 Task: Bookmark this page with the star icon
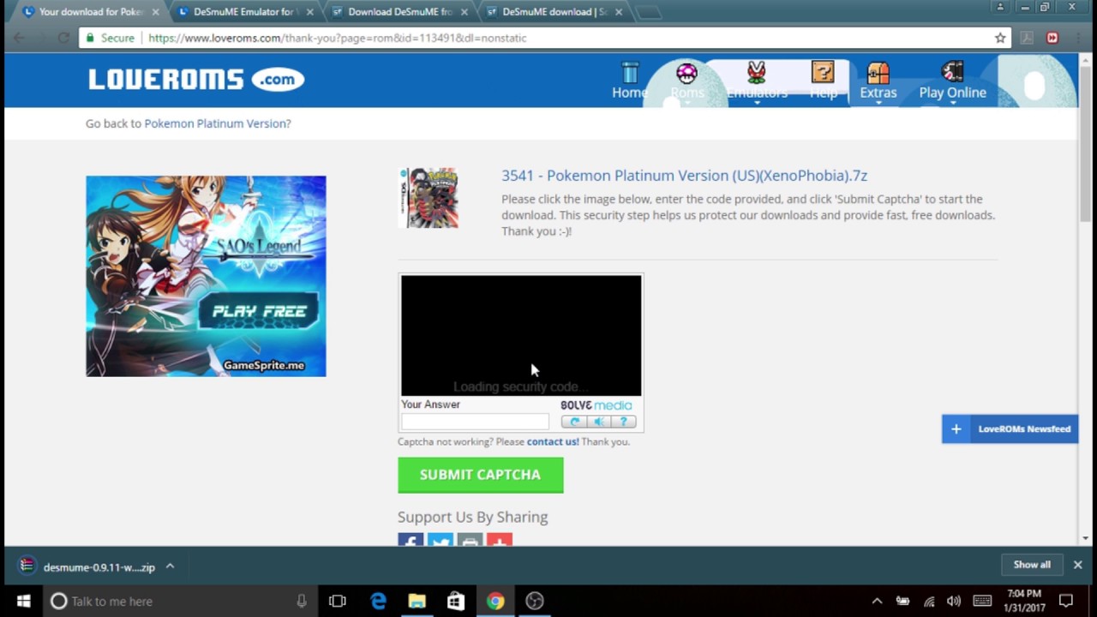tap(1000, 38)
